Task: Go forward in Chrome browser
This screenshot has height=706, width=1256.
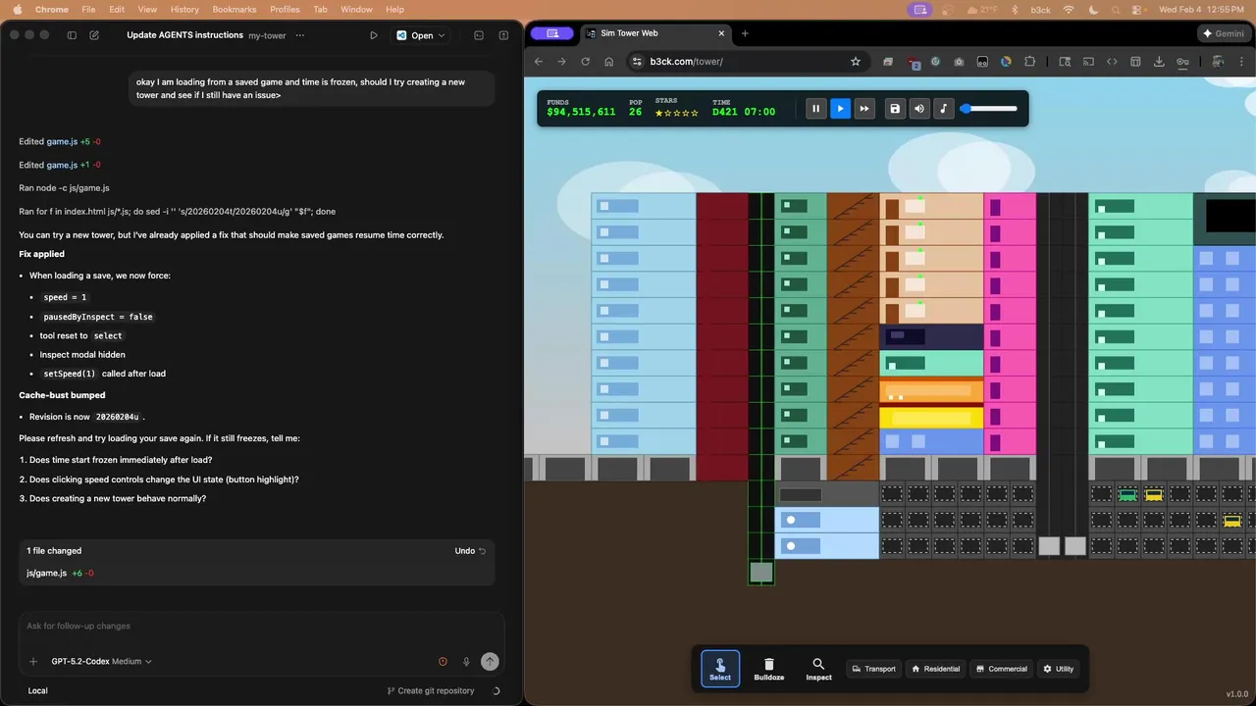Action: [x=561, y=61]
